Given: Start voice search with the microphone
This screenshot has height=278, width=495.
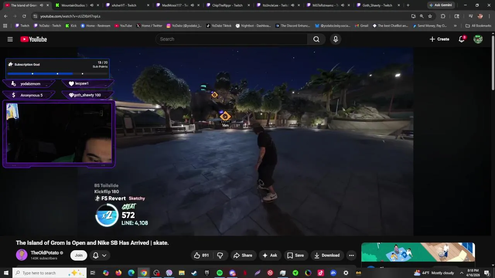Looking at the screenshot, I should pyautogui.click(x=336, y=39).
